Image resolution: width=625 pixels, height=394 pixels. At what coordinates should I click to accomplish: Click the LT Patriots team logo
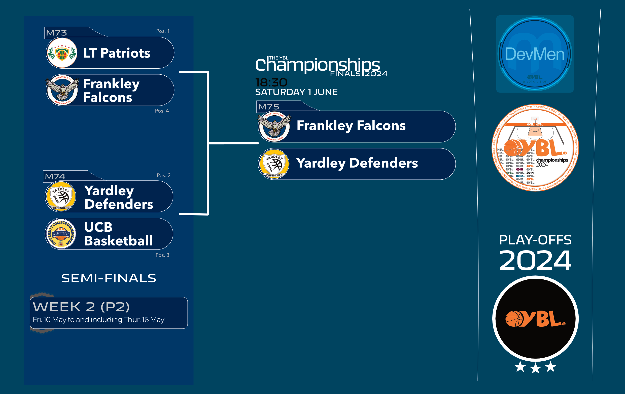(62, 53)
